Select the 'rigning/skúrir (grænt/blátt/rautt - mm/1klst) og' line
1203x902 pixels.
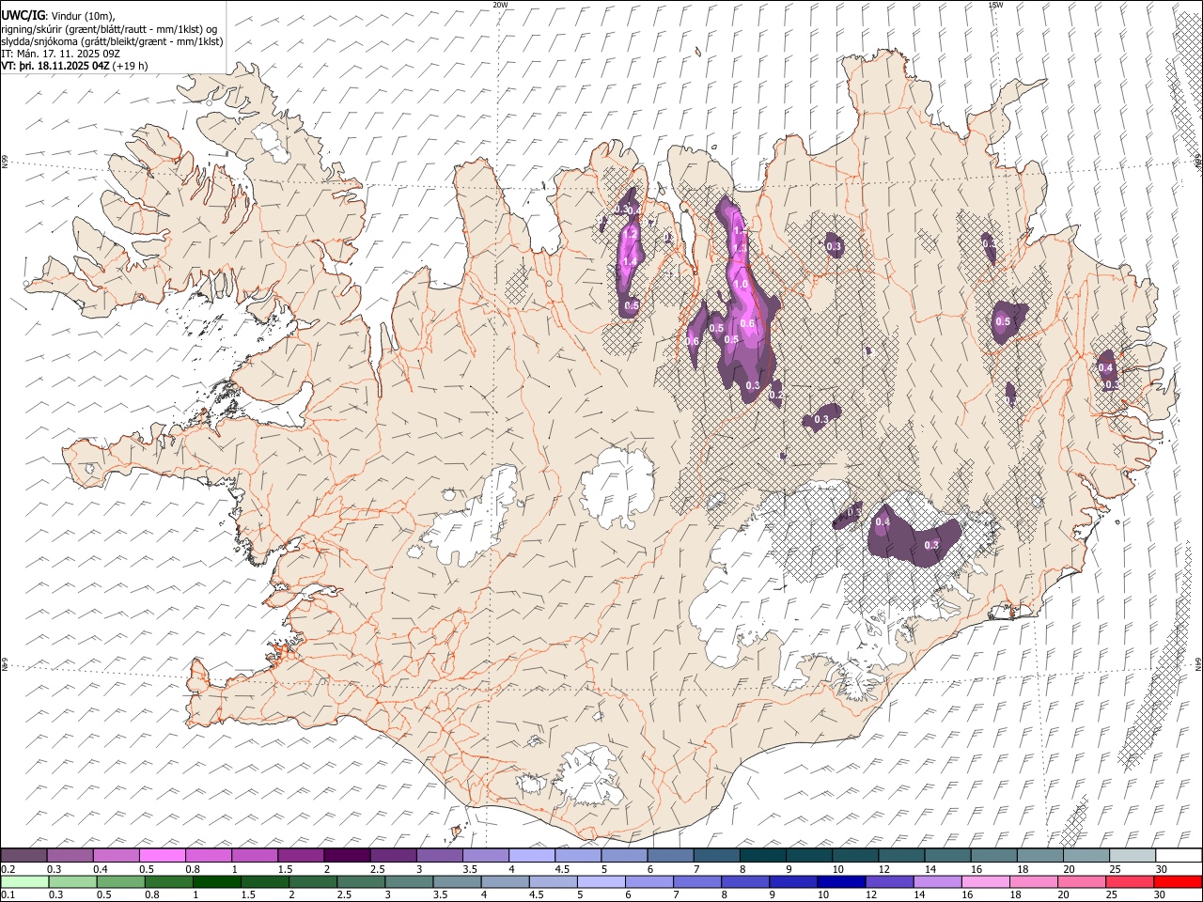[x=109, y=28]
